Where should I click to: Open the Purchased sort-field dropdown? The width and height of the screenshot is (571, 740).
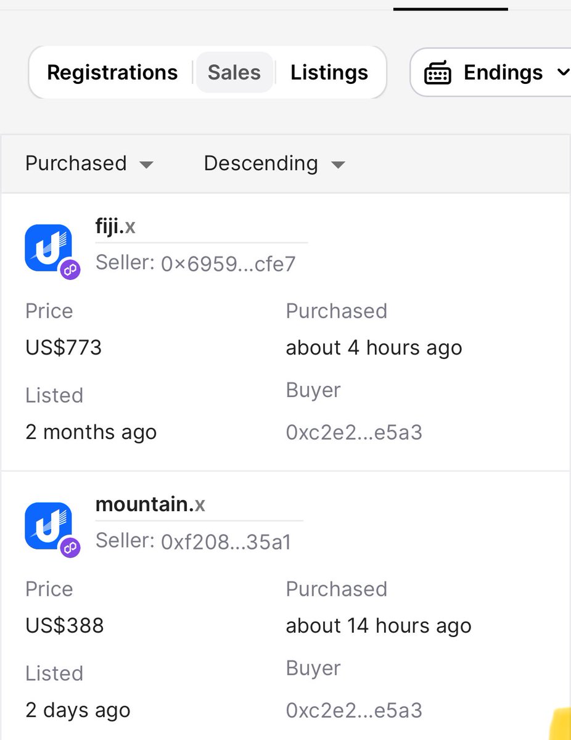pyautogui.click(x=89, y=164)
